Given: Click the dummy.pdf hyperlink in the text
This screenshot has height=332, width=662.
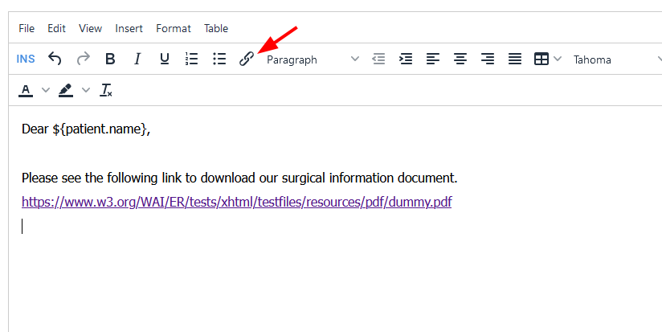Looking at the screenshot, I should [236, 202].
